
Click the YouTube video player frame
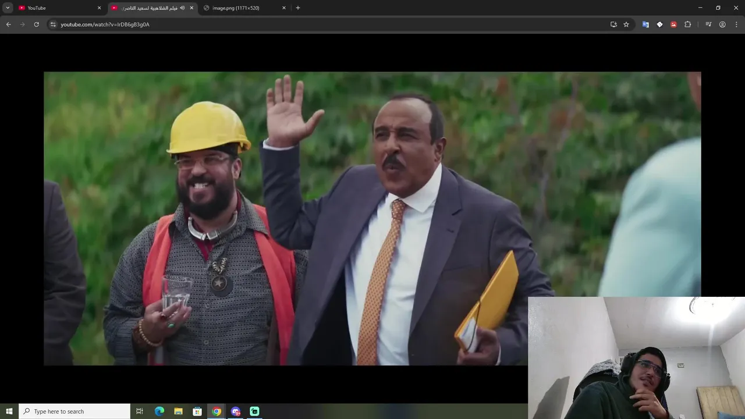(x=372, y=218)
